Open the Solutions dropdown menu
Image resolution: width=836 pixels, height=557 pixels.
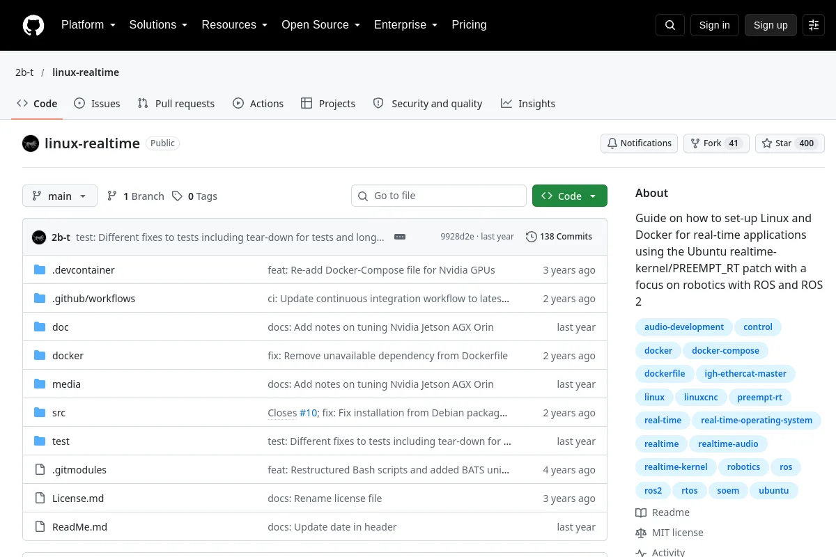coord(159,25)
